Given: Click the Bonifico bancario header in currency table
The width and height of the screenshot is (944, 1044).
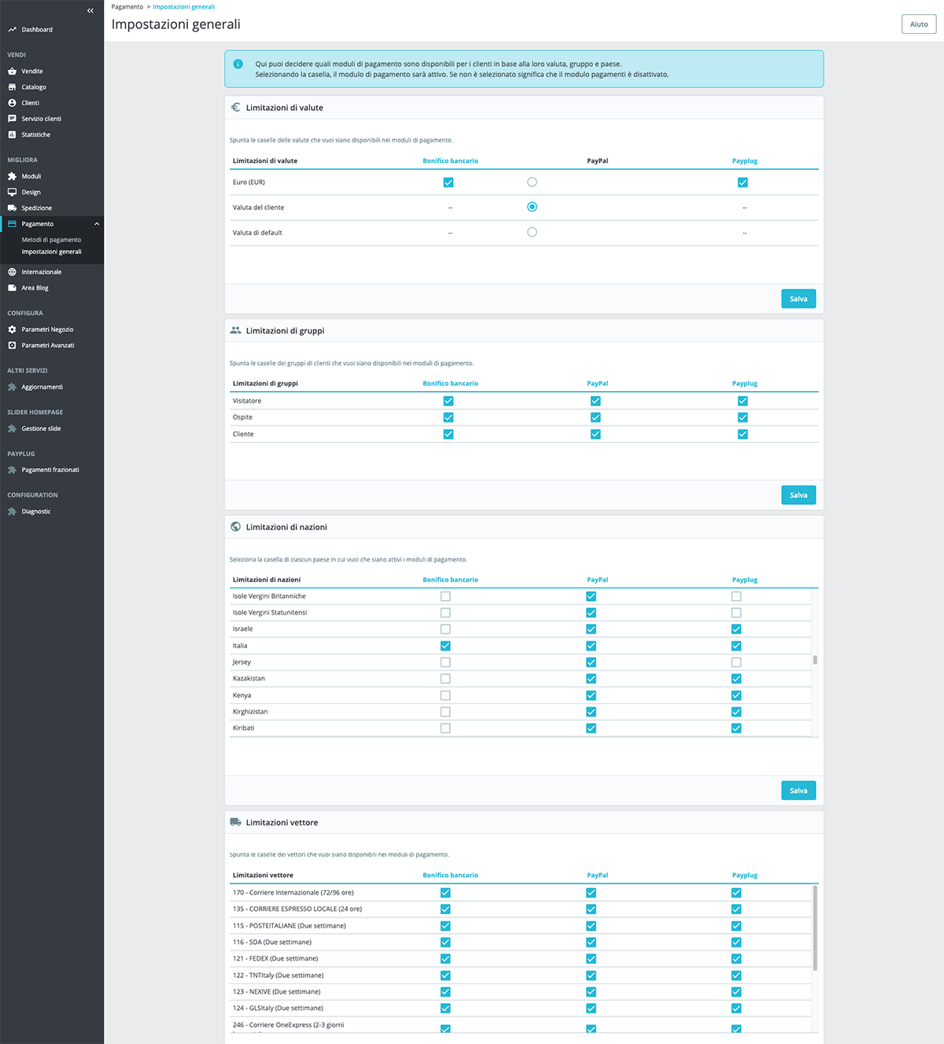Looking at the screenshot, I should [450, 160].
